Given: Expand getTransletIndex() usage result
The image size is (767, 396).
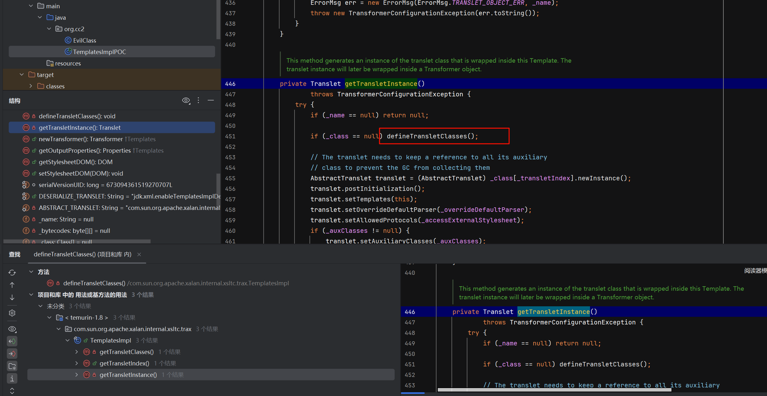Looking at the screenshot, I should tap(77, 363).
